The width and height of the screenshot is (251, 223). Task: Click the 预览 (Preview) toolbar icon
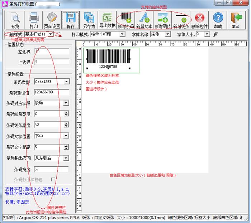[15, 20]
